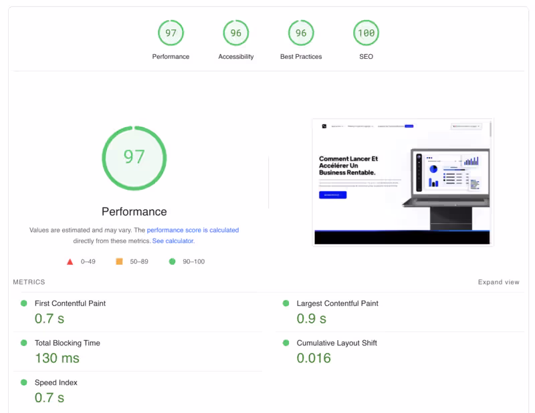Click the 130 ms Total Blocking Time value
Viewport: 535px width, 413px height.
(57, 358)
